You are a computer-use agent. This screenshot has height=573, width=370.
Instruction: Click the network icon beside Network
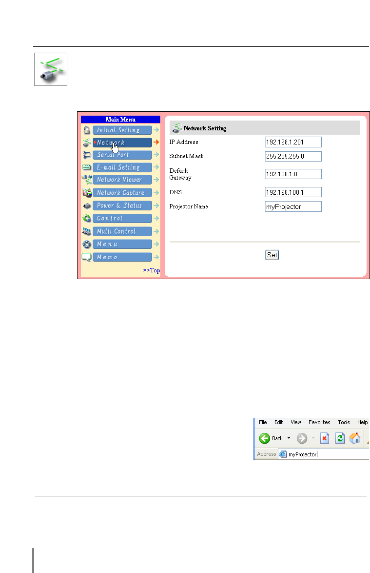(87, 143)
